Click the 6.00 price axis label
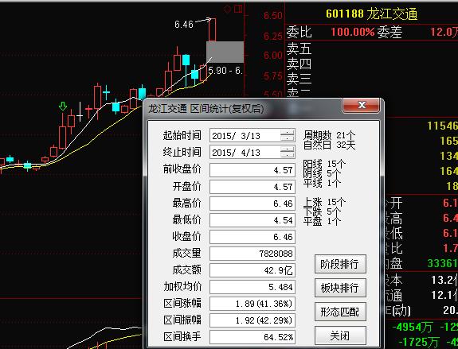 coord(273,56)
